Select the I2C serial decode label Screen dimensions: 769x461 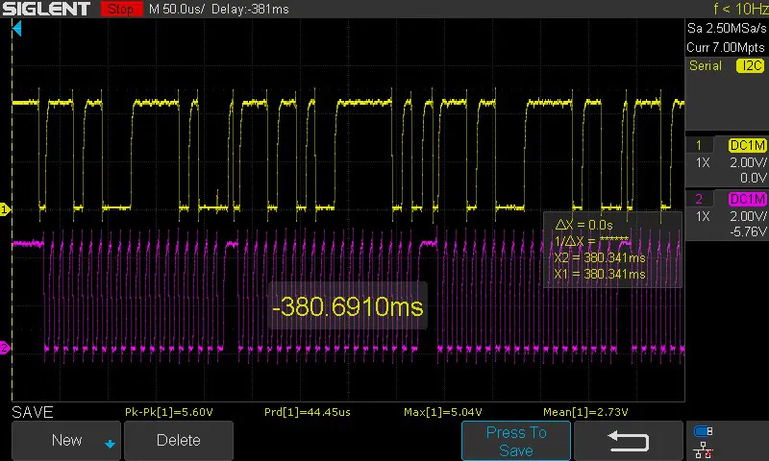point(751,65)
